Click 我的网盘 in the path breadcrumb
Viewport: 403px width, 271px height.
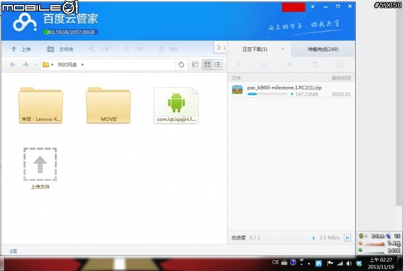point(67,64)
